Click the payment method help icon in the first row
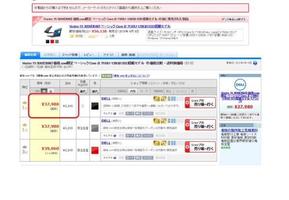Image resolution: width=289 pixels, height=200 pixels. point(115,113)
